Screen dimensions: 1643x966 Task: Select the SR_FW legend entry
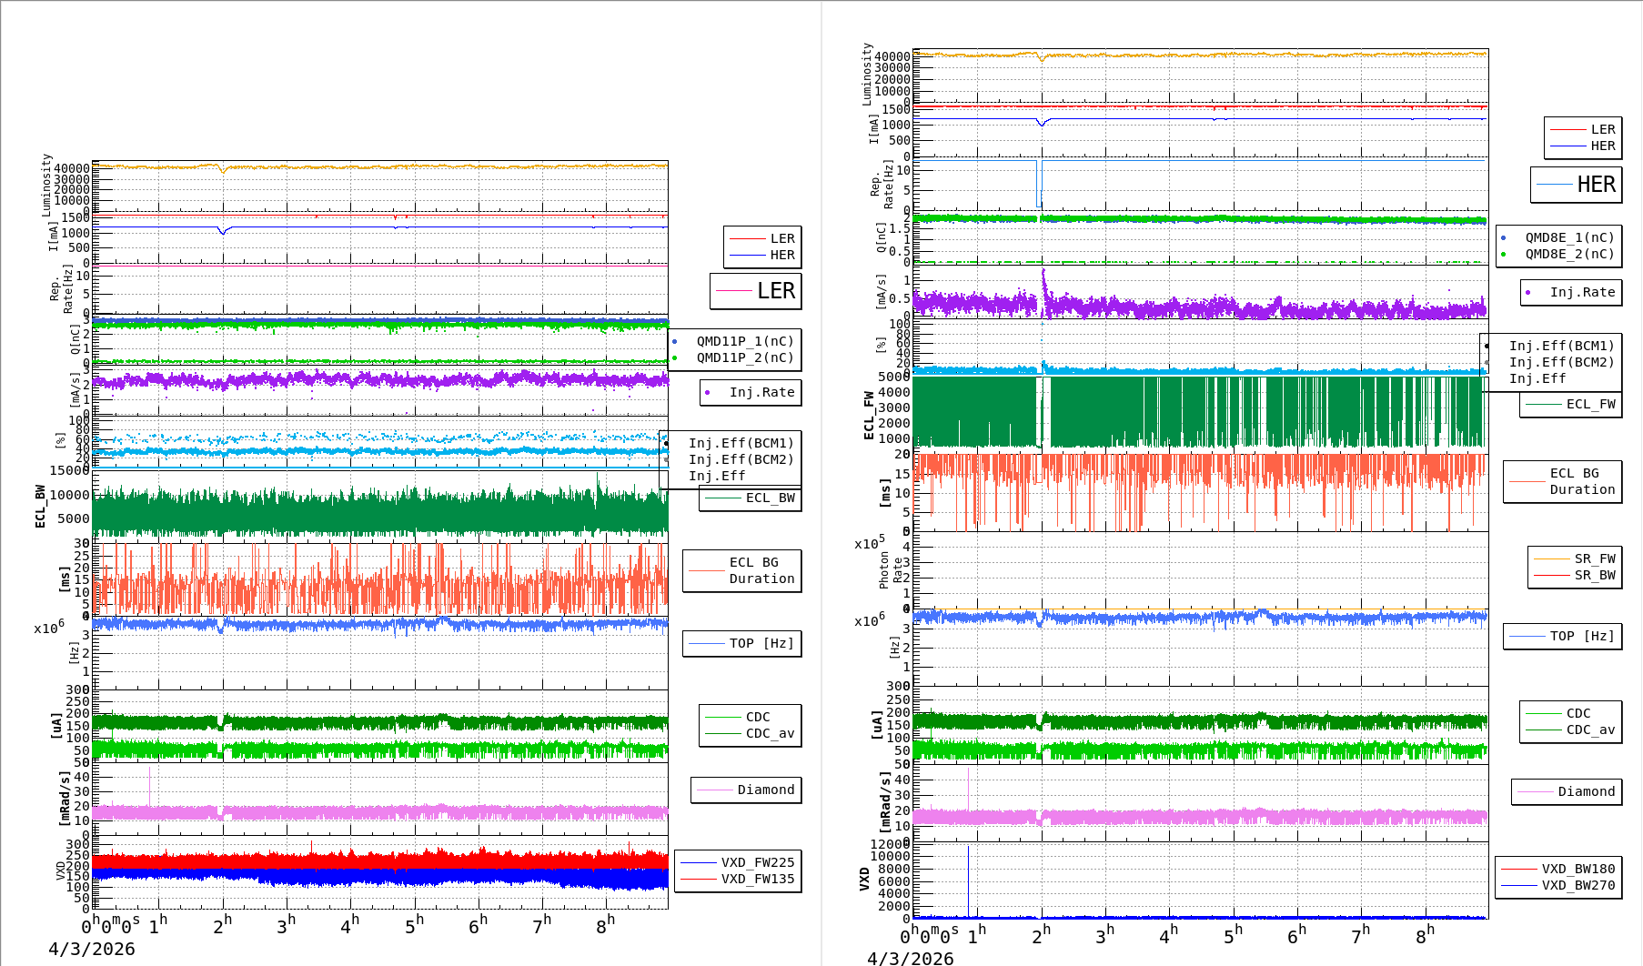[x=1594, y=558]
